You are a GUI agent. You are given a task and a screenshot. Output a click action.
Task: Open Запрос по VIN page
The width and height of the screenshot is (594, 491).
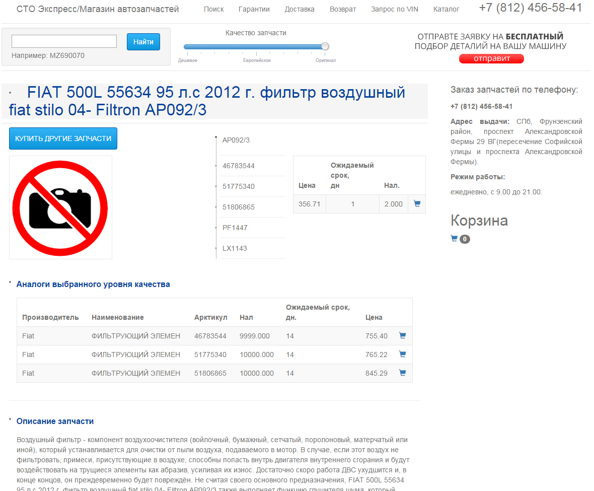395,9
